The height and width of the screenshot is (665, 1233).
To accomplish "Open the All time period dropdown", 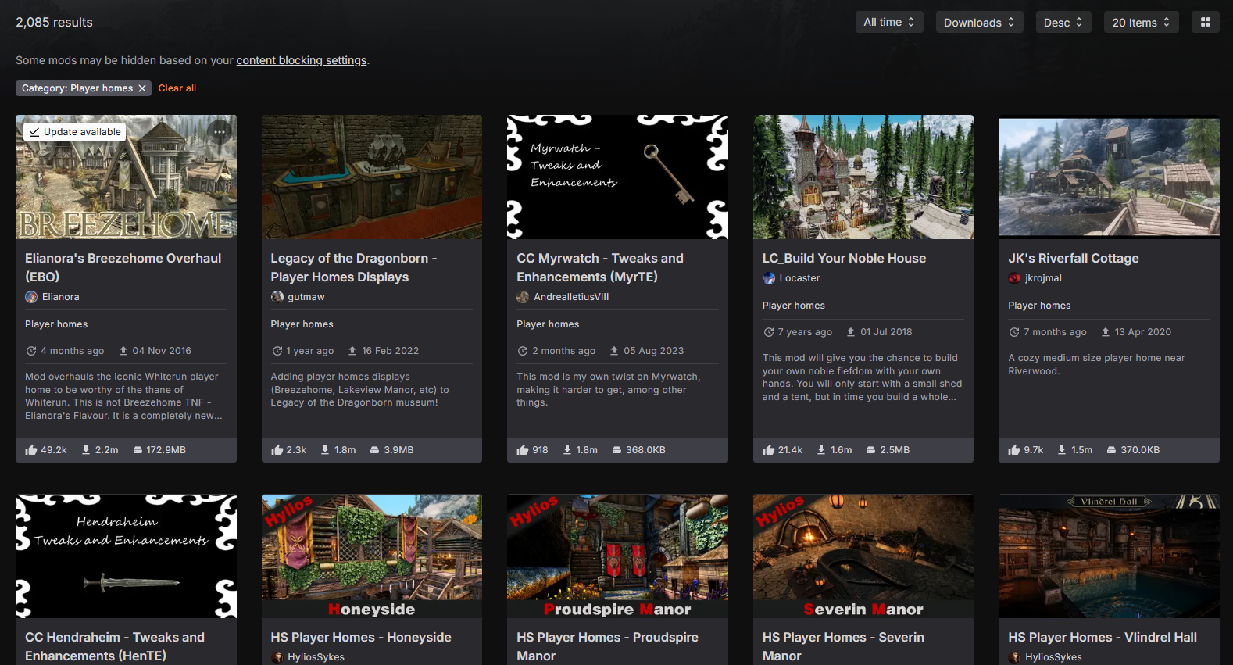I will pyautogui.click(x=889, y=22).
